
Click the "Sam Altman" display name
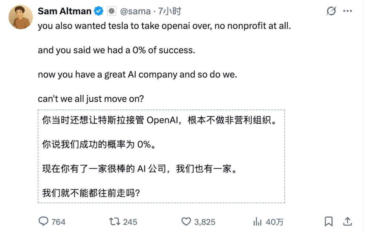pyautogui.click(x=64, y=11)
